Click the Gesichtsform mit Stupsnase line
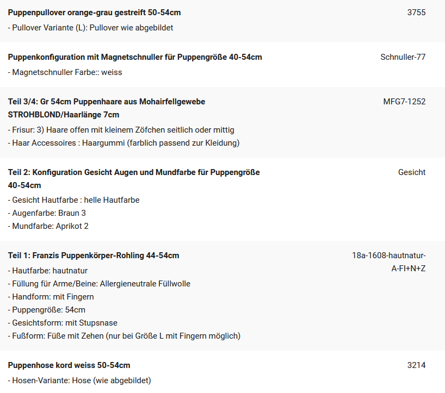445x393 pixels. (63, 323)
